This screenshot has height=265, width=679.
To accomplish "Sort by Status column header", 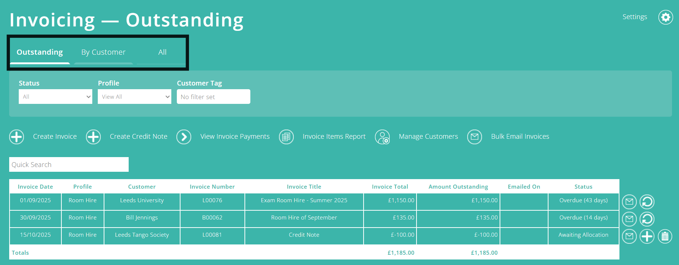I will point(583,186).
